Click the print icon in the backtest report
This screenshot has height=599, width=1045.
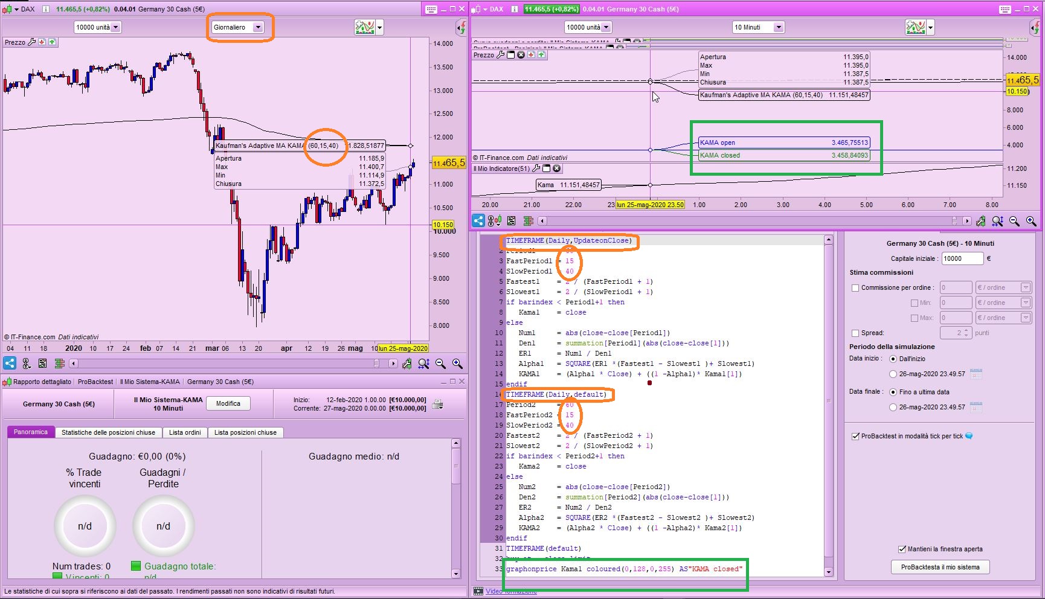tap(438, 404)
